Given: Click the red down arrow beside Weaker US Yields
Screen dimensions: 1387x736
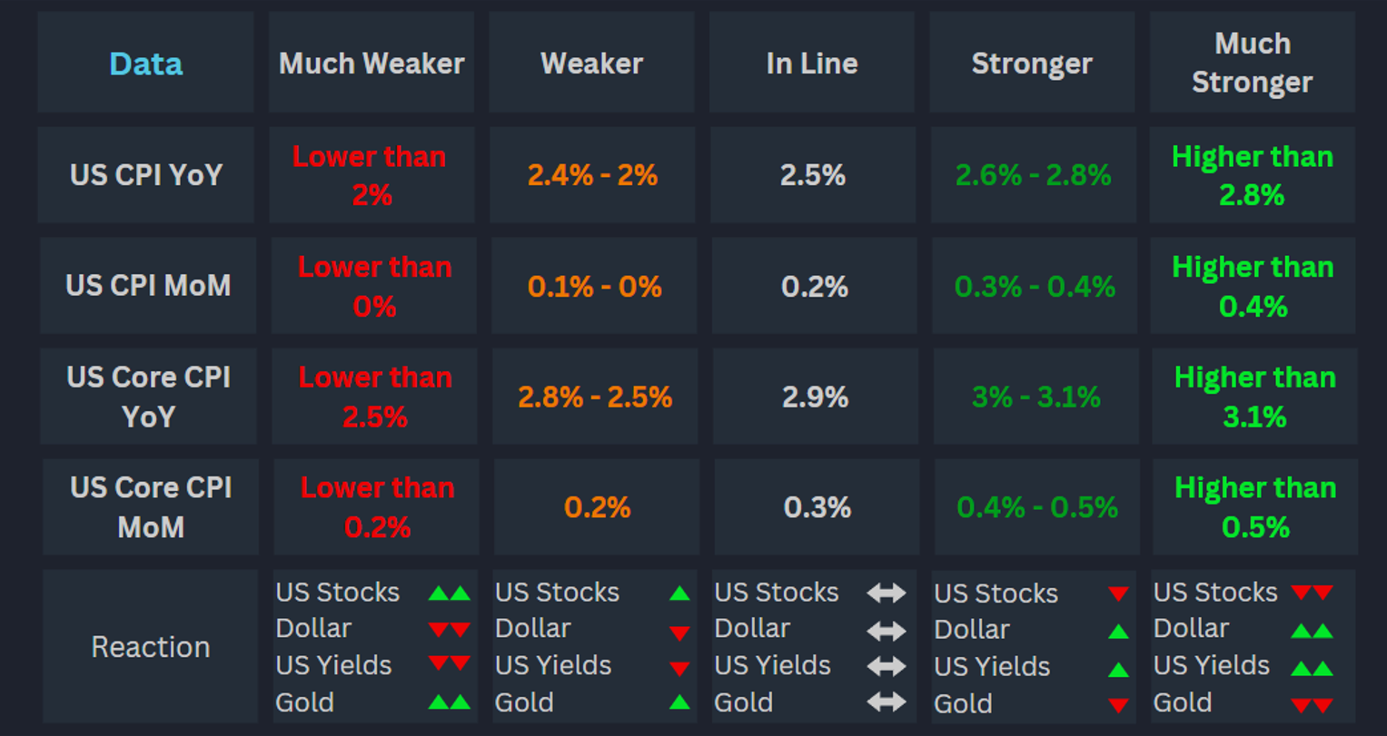Looking at the screenshot, I should 679,669.
